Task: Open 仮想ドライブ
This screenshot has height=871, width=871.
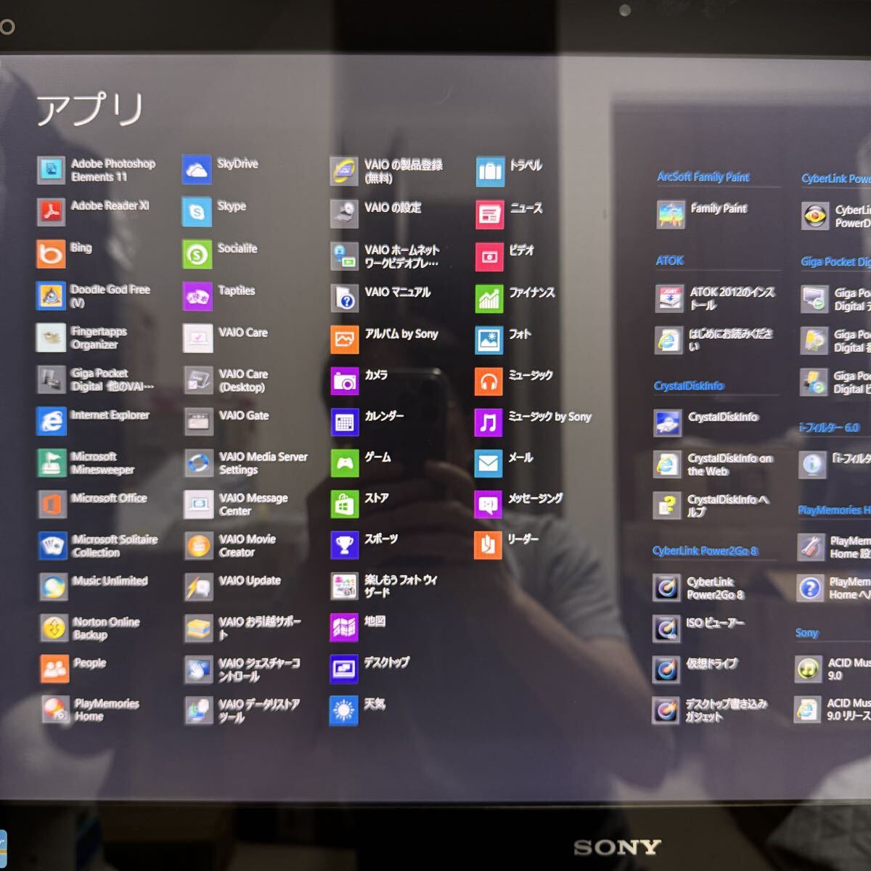Action: tap(695, 669)
